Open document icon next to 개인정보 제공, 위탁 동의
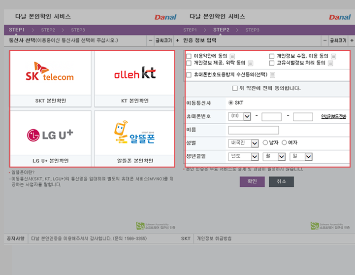 [x=251, y=64]
